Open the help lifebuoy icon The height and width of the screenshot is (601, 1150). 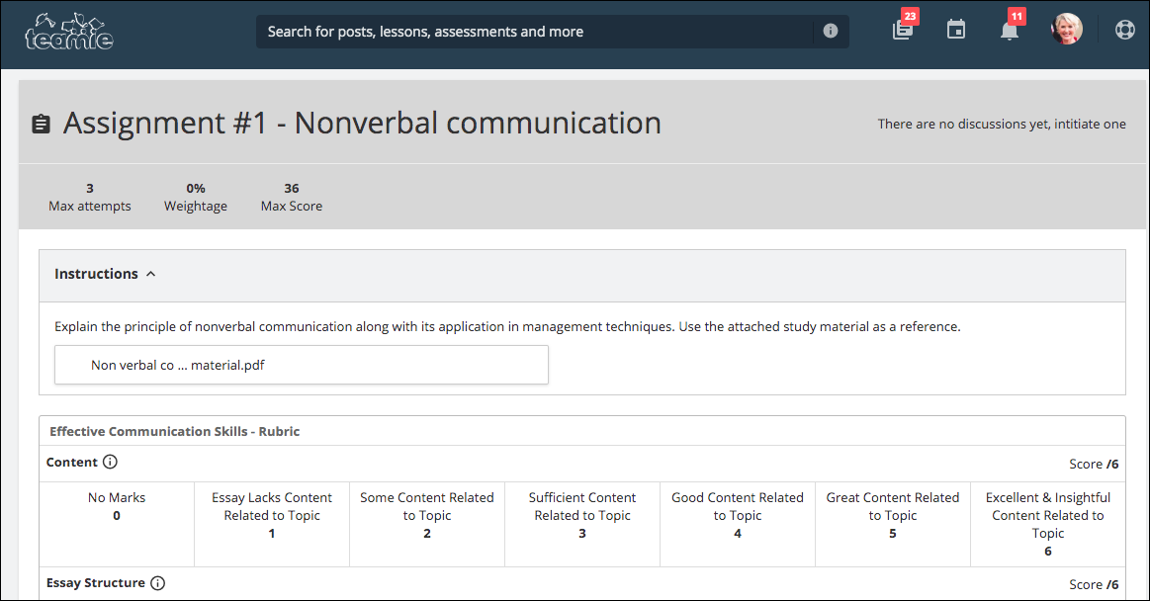click(1125, 30)
